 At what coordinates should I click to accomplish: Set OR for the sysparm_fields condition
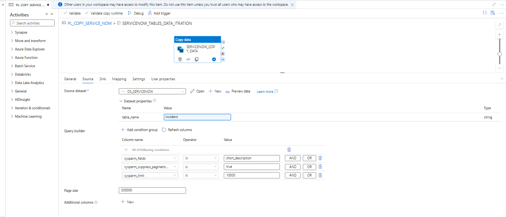309,158
